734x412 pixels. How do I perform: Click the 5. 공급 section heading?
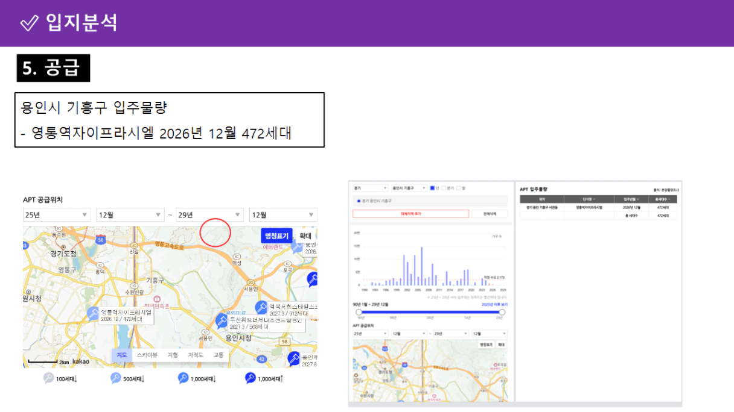[x=53, y=68]
